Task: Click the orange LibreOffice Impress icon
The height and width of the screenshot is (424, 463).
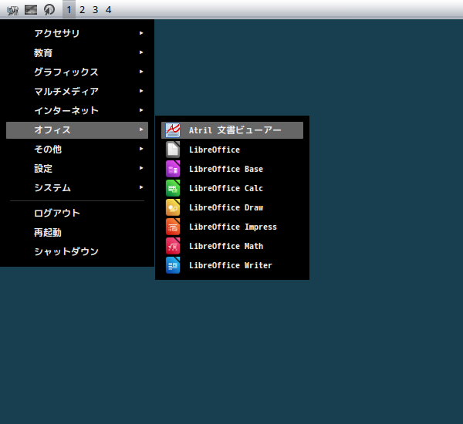Action: [173, 227]
